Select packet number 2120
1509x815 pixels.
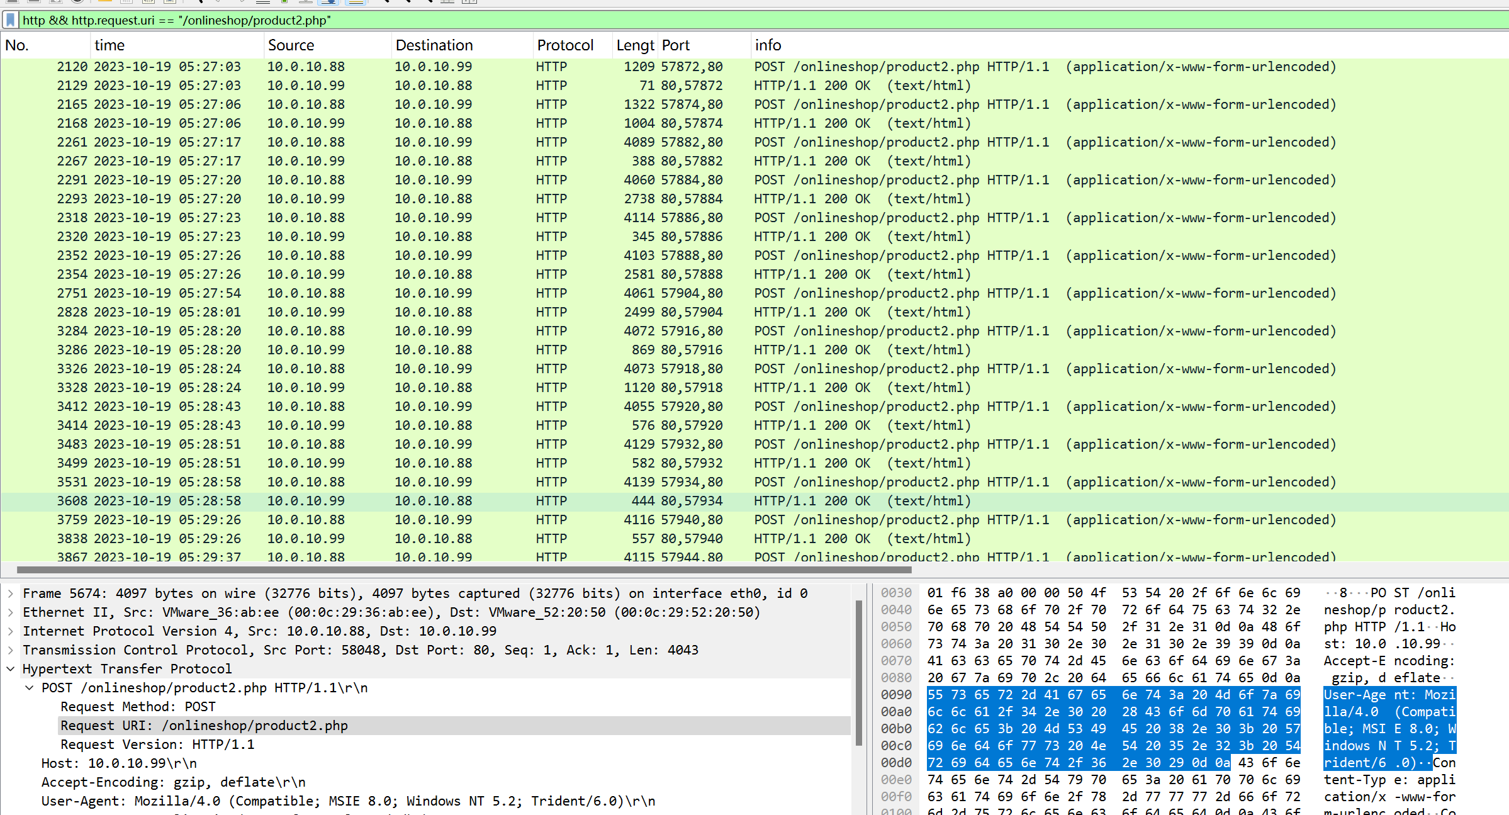[754, 67]
